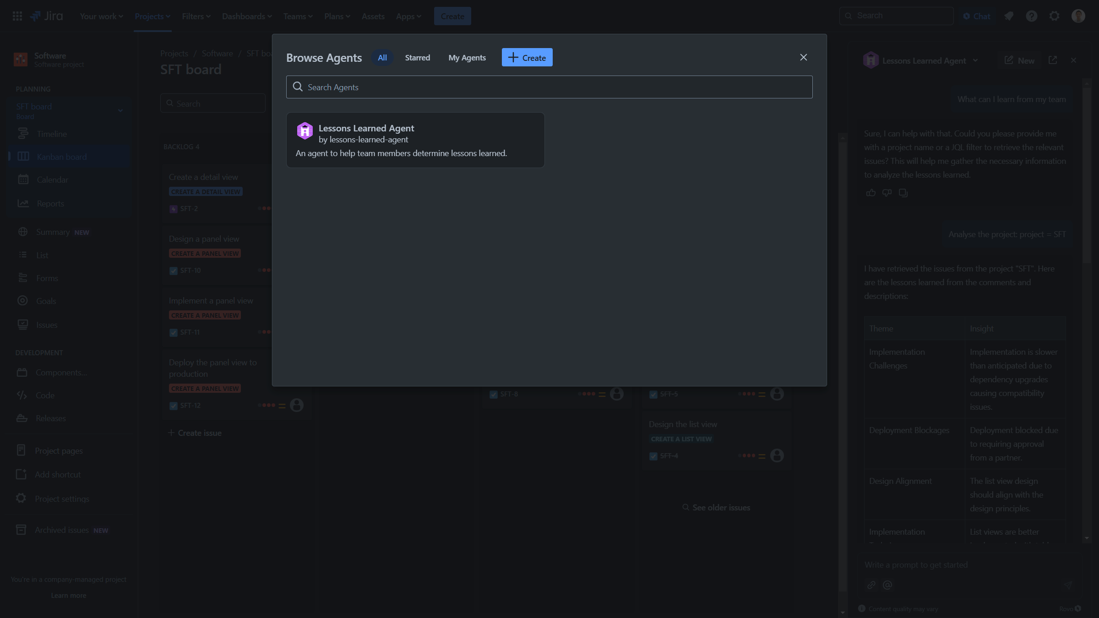Click the thumbs up feedback icon
Image resolution: width=1099 pixels, height=618 pixels.
[x=870, y=193]
